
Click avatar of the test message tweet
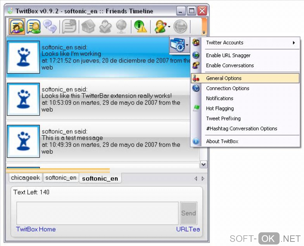pos(24,141)
